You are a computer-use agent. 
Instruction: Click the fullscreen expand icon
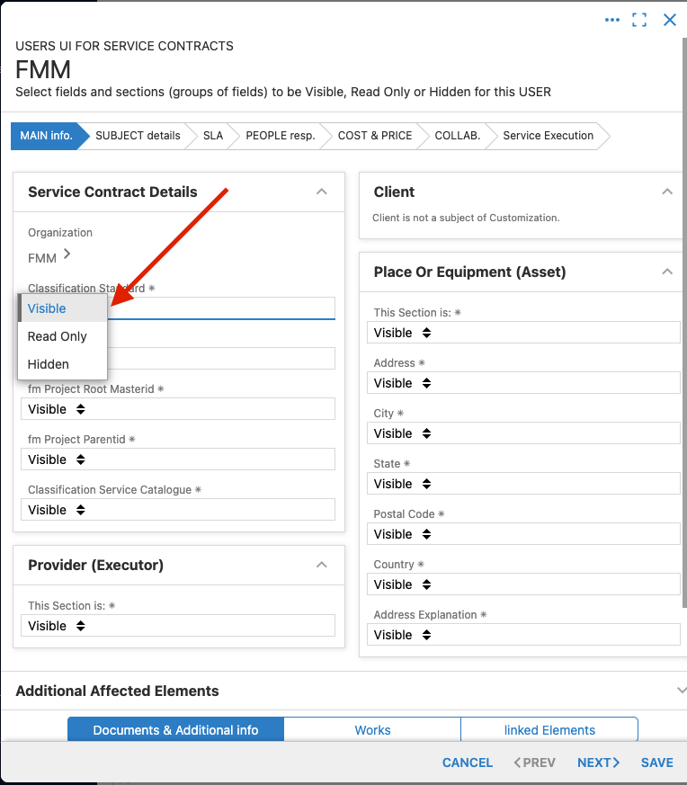point(639,20)
